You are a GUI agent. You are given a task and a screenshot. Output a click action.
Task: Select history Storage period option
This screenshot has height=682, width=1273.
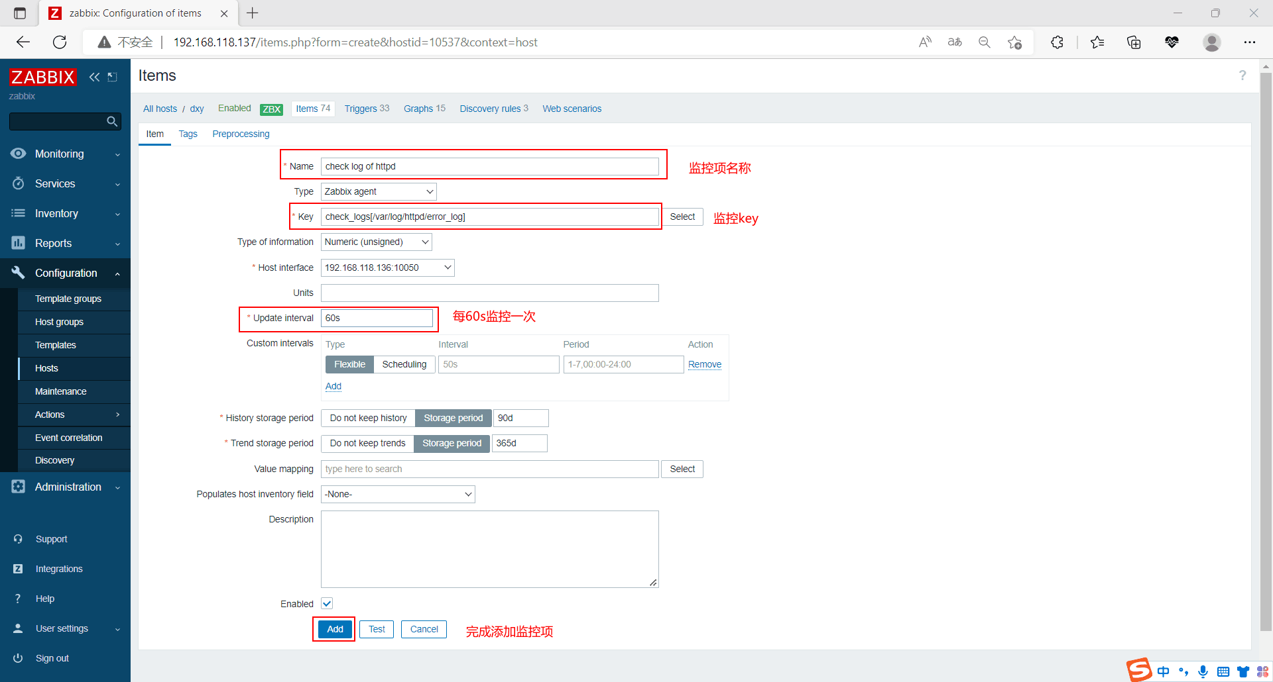click(x=454, y=418)
